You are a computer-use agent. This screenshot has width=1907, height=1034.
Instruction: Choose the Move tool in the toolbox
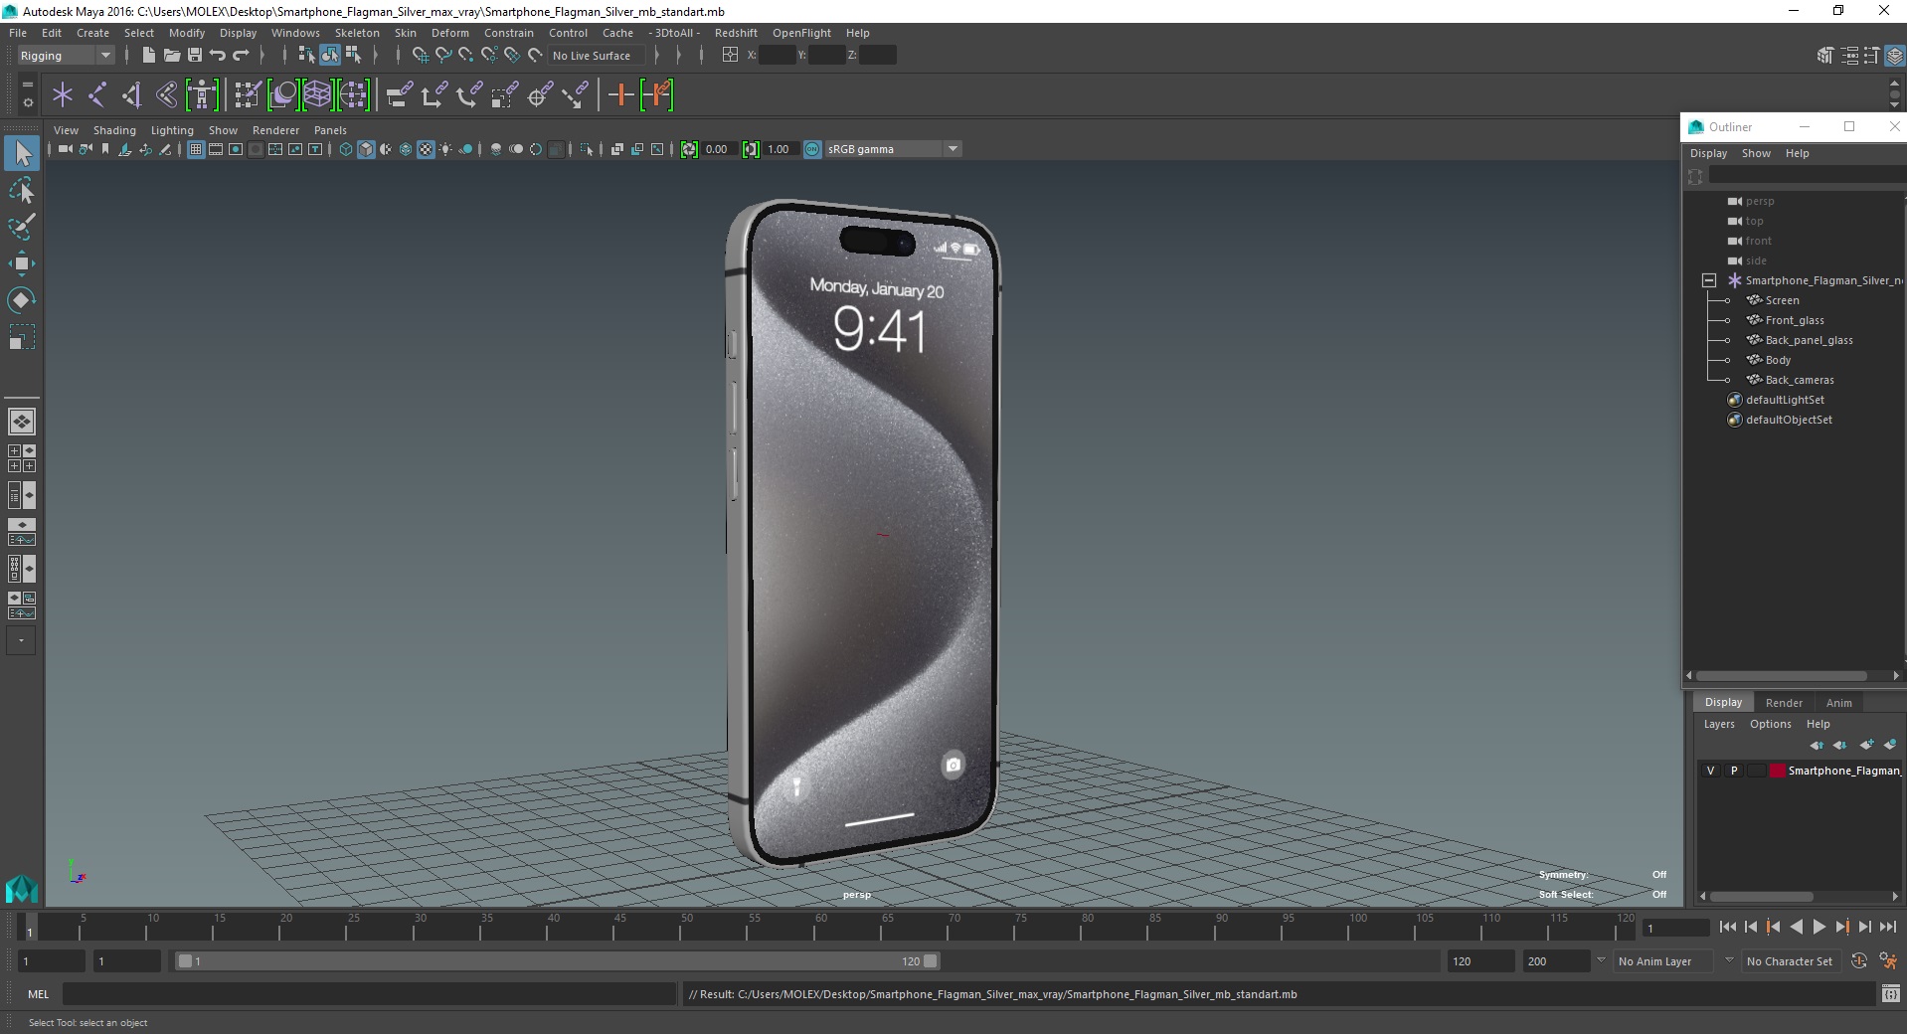(21, 263)
